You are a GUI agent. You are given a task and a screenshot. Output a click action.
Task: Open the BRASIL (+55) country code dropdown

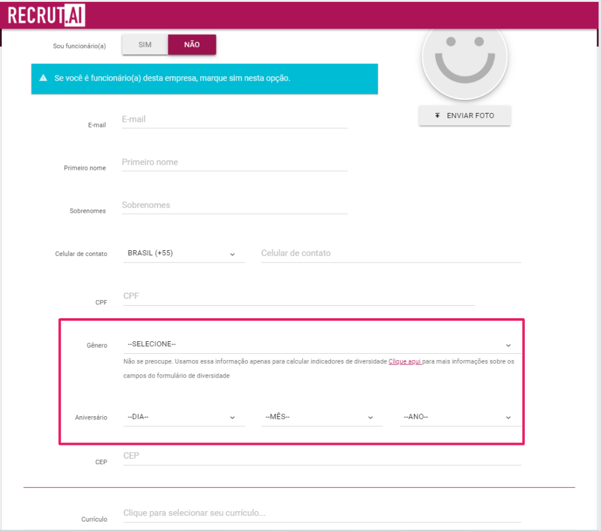pos(184,253)
